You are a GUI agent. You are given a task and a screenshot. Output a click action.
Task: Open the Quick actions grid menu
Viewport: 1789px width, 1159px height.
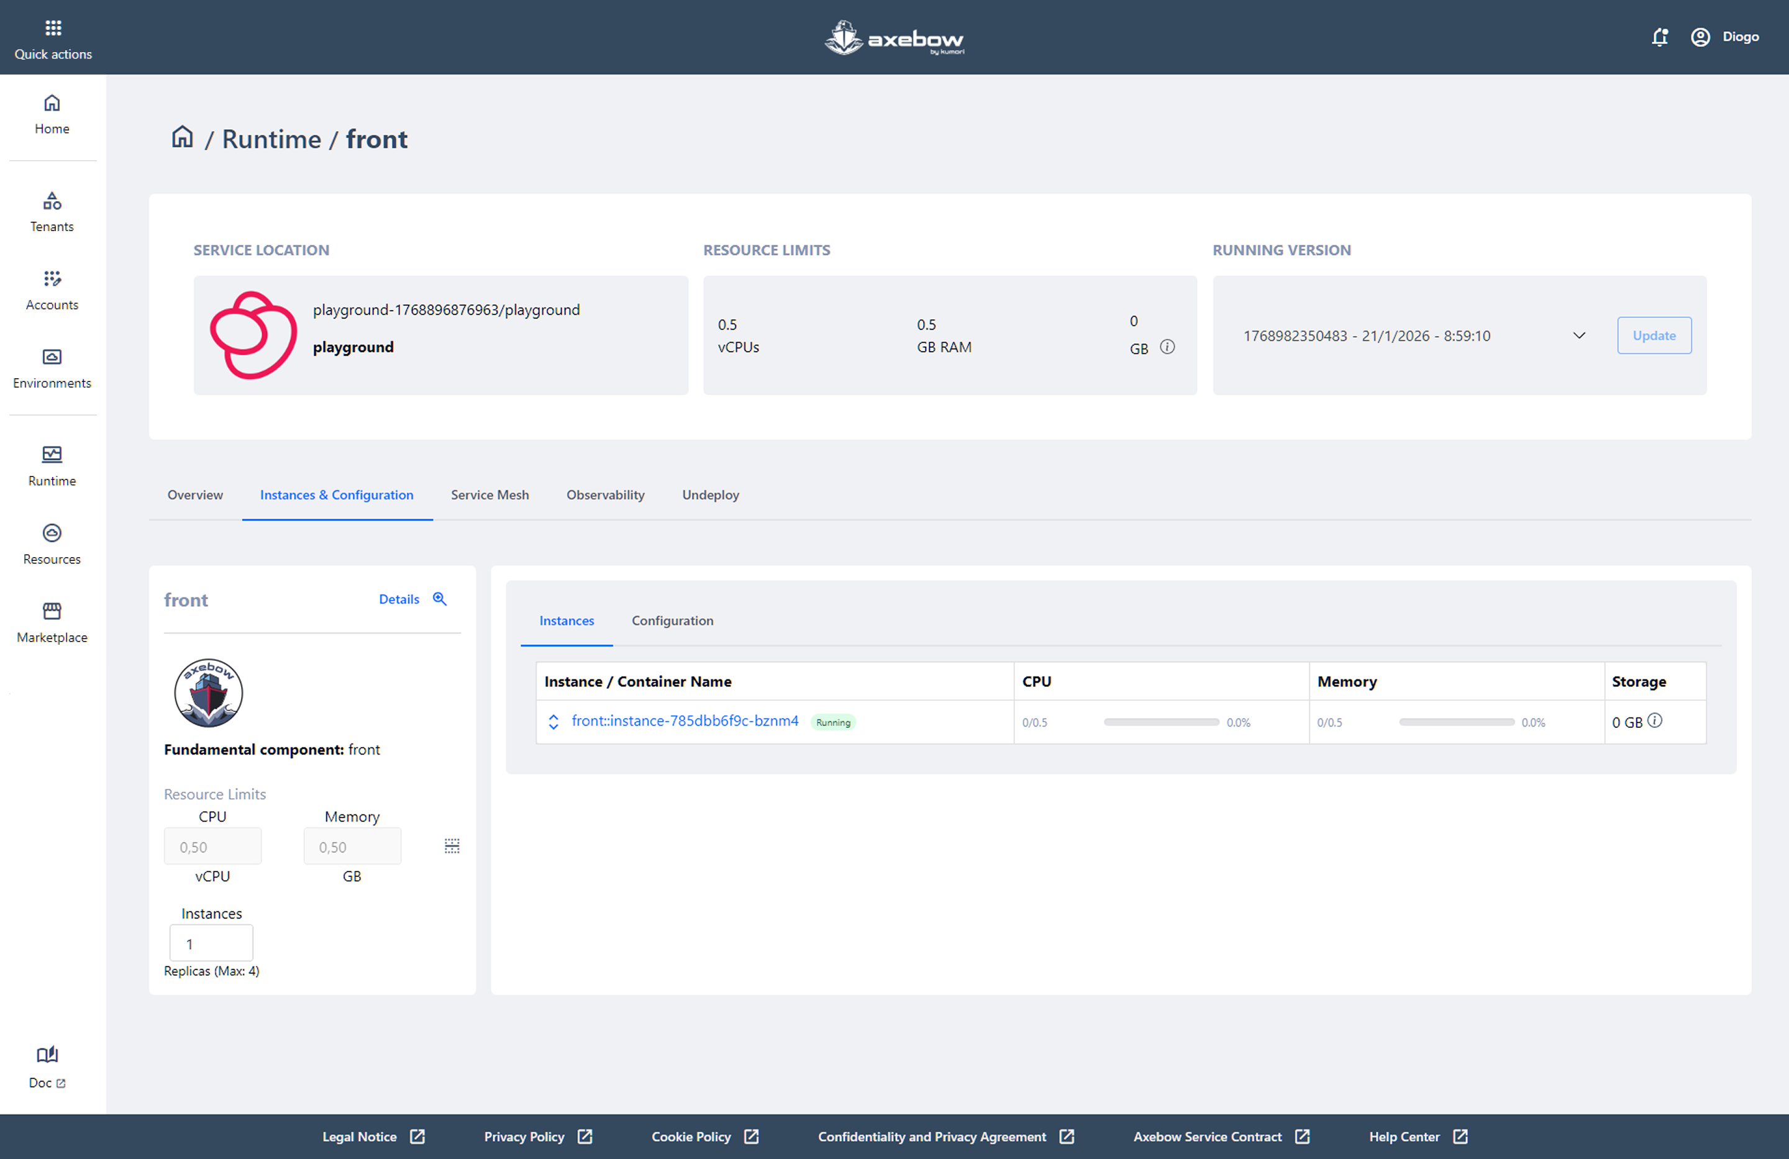tap(53, 29)
